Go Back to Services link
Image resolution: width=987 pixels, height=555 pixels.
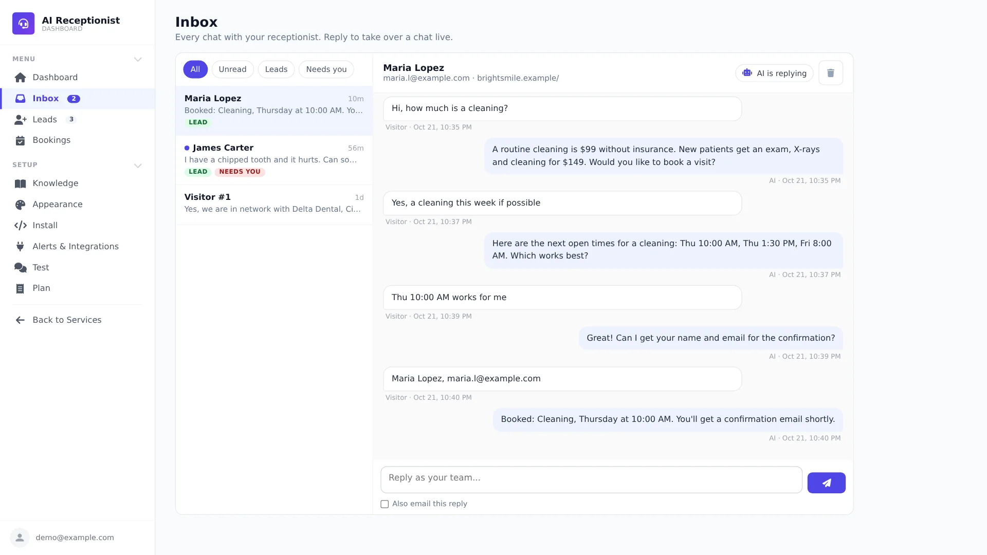click(x=77, y=320)
